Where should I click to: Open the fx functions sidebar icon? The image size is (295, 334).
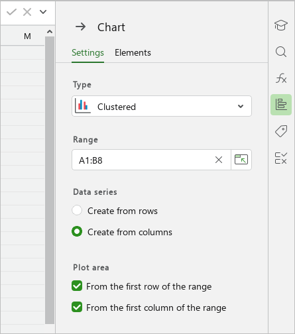pyautogui.click(x=281, y=78)
